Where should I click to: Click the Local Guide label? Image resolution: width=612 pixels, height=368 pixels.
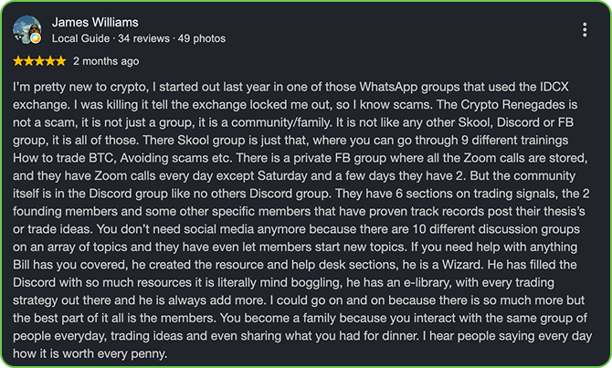(x=80, y=38)
